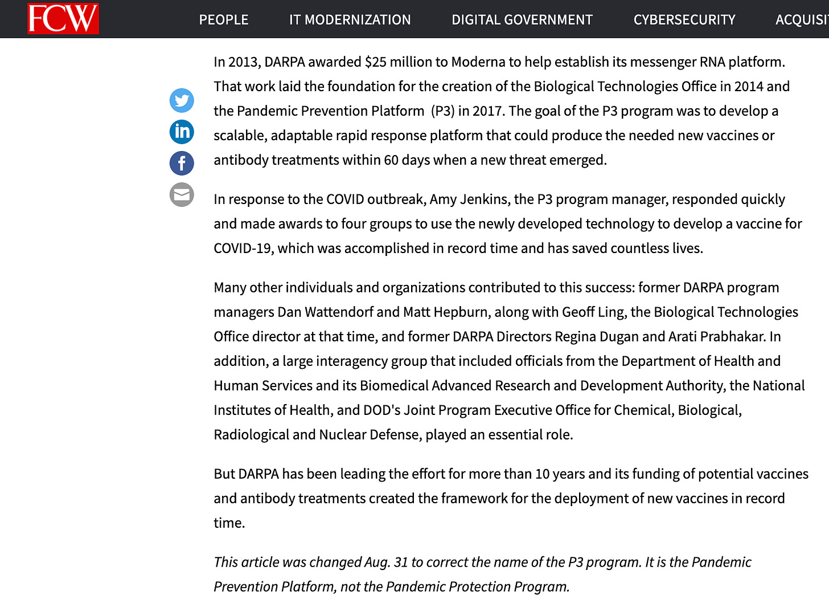Screen dimensions: 829x607
Task: Click the text 'Pandemic Prevention Platform (P3) in 2017'
Action: [x=371, y=111]
